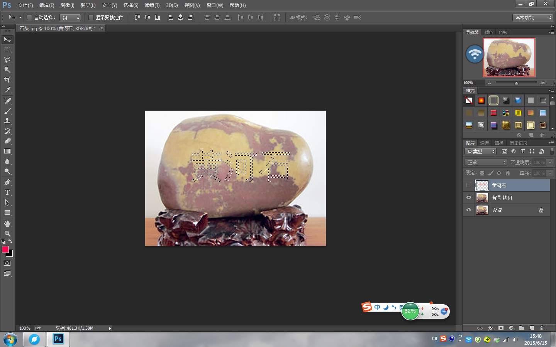Open 基本功能 workspace dropdown
Viewport: 556px width, 347px height.
(x=533, y=18)
